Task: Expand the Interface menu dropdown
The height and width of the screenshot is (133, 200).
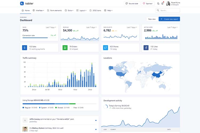Action: point(38,10)
